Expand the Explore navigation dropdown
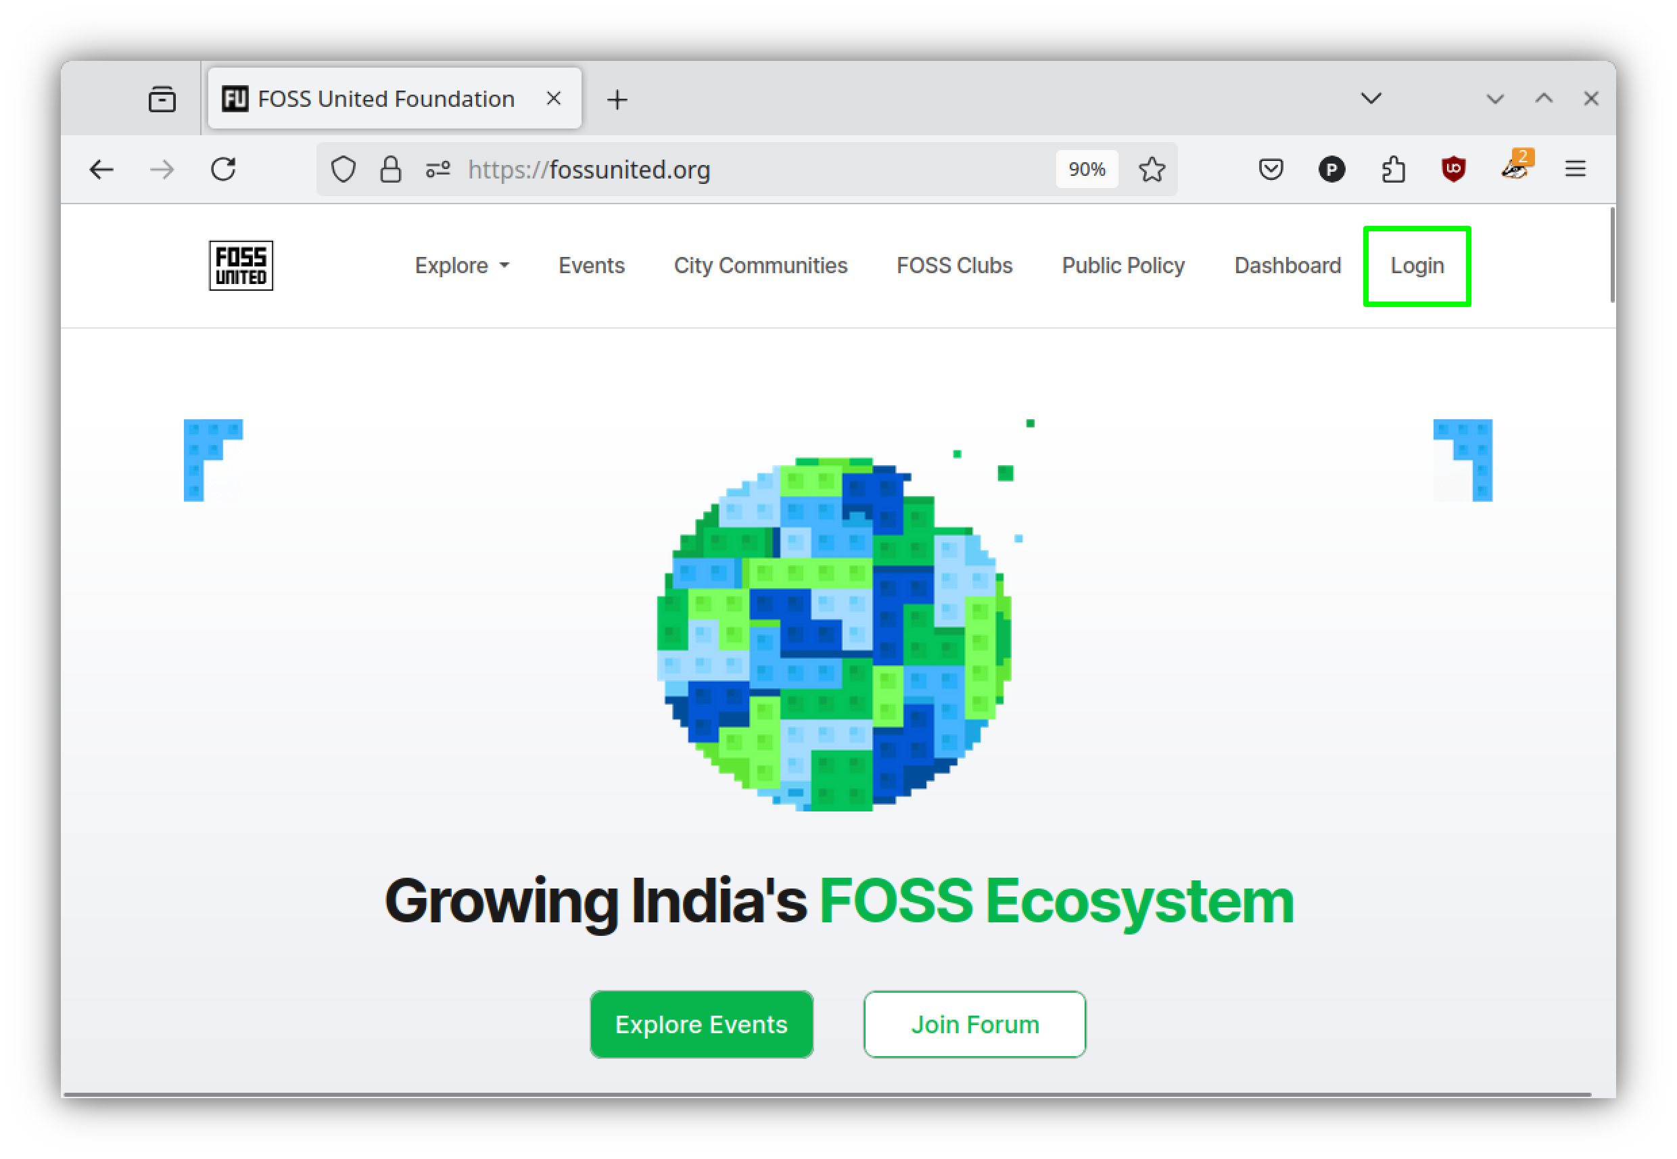Screen dimensions: 1677x1159 (x=462, y=266)
